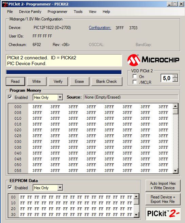Close the PICkit 2 window
This screenshot has width=185, height=223.
pyautogui.click(x=181, y=4)
